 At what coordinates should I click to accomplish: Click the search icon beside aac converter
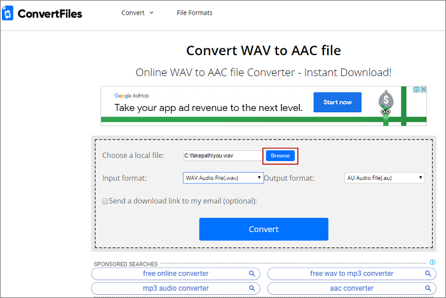tap(428, 288)
